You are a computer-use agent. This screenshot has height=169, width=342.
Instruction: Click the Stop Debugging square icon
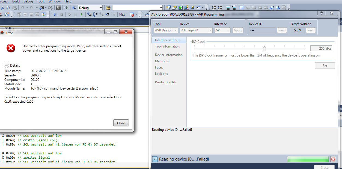(x=62, y=14)
